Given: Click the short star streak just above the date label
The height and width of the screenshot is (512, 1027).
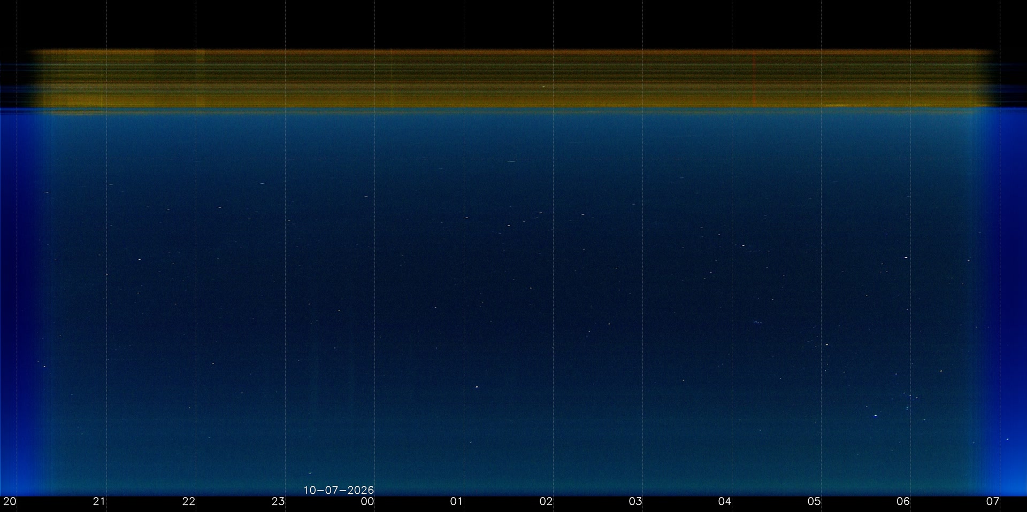Looking at the screenshot, I should coord(310,473).
